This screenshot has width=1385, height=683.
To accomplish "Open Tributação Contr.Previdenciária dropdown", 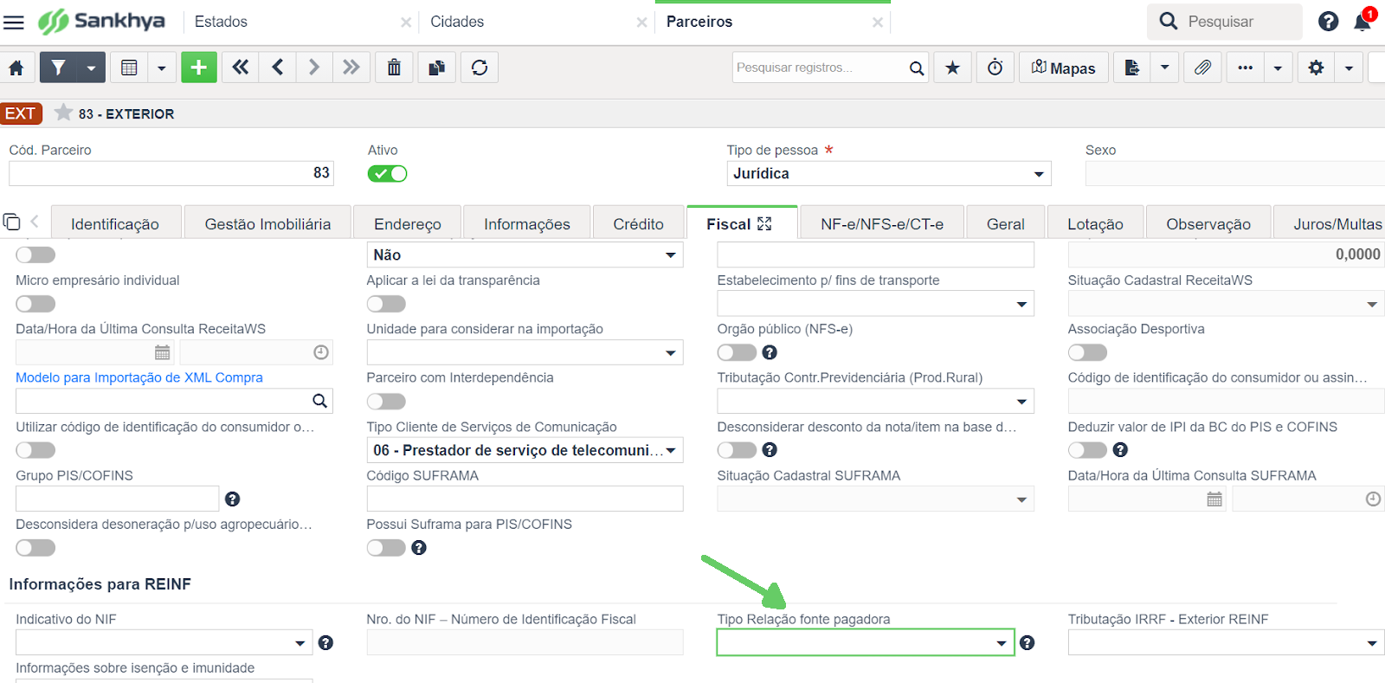I will 875,402.
